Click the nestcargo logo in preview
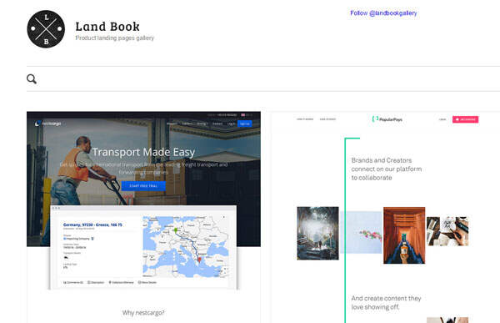The height and width of the screenshot is (323, 500). pos(47,124)
